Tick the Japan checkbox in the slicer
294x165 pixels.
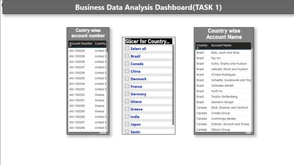(127, 124)
